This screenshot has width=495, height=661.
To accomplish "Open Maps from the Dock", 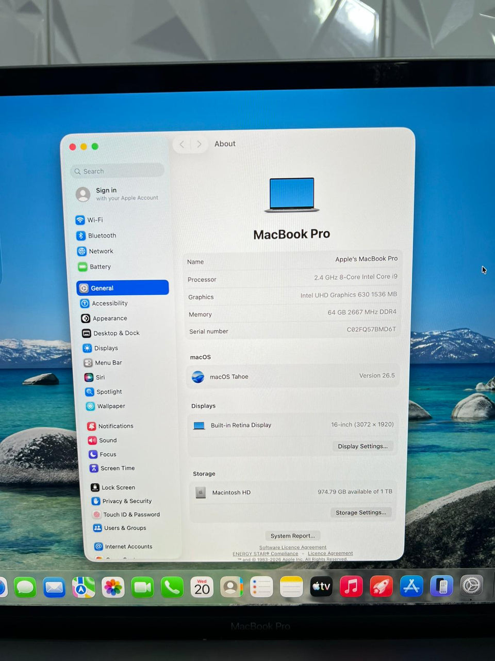I will pos(84,587).
